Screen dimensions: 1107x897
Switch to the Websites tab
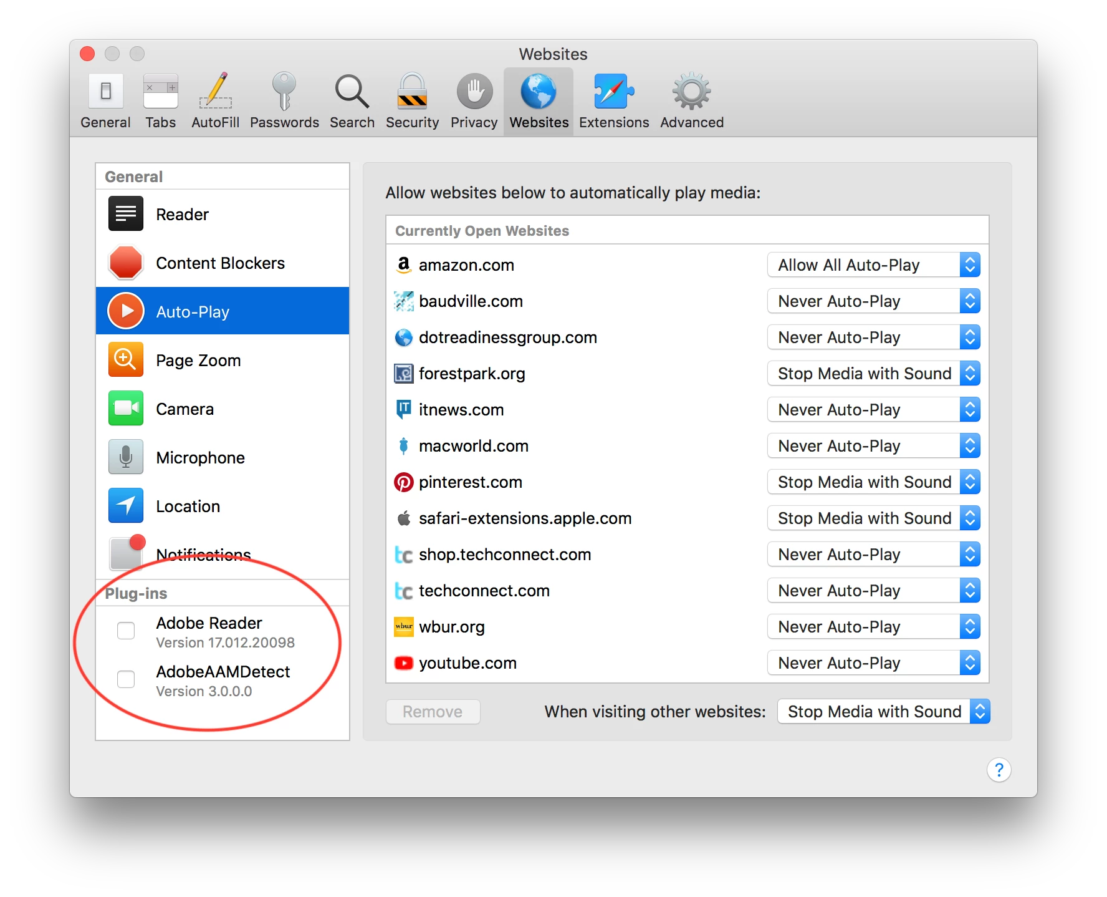[x=539, y=101]
